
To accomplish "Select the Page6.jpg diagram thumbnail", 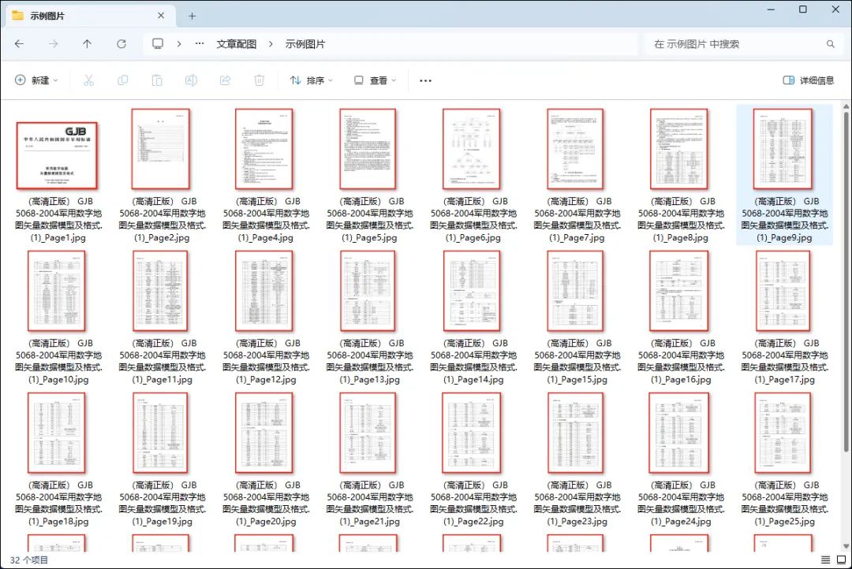I will point(472,149).
